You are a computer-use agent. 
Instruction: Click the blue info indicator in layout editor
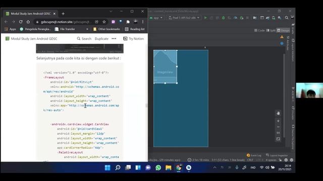click(x=282, y=43)
